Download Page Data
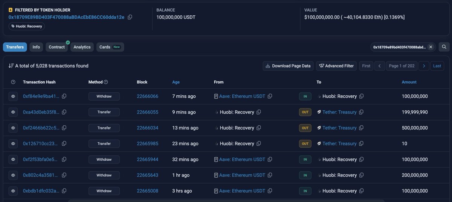 288,66
